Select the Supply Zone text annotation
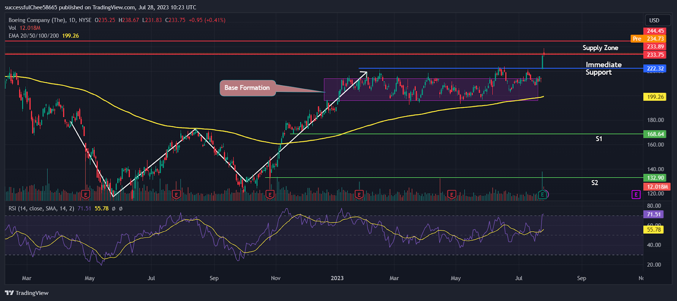Image resolution: width=677 pixels, height=301 pixels. pos(600,48)
